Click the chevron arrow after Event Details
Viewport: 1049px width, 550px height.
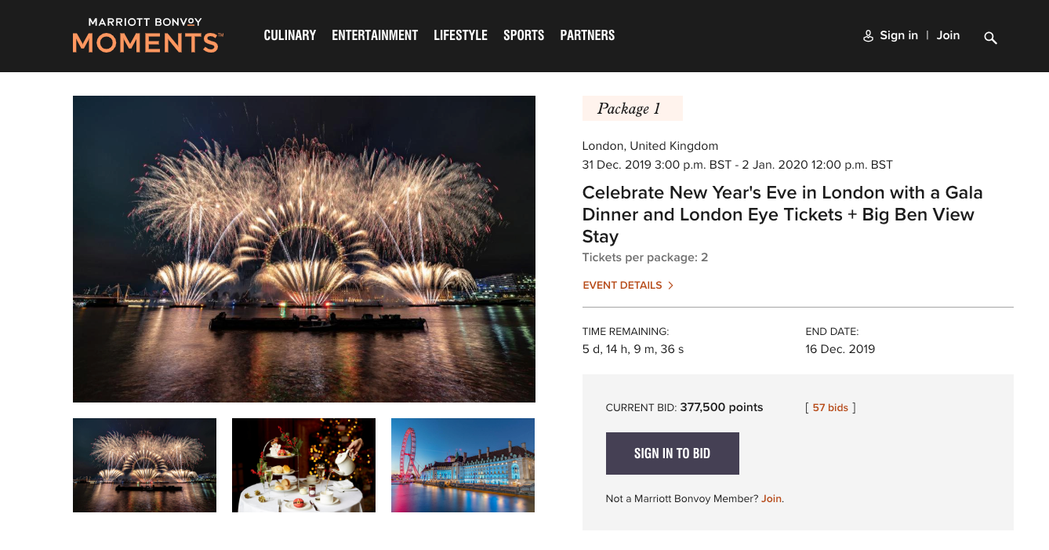[670, 286]
